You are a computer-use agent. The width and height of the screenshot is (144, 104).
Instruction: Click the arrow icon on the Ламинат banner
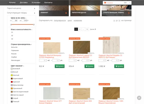point(66,13)
